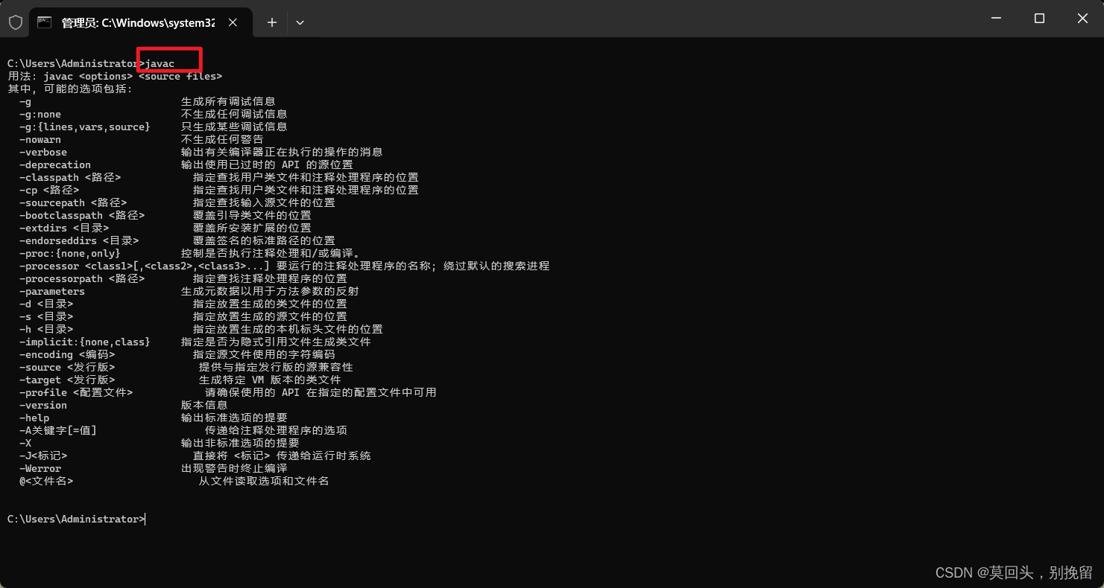Click the -implicit:{none,class} option
The width and height of the screenshot is (1104, 588).
(x=85, y=342)
